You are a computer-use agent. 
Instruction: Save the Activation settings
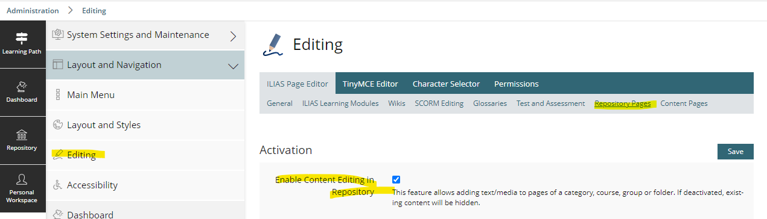[735, 152]
